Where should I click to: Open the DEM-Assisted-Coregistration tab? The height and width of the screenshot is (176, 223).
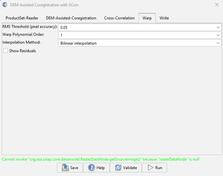[x=71, y=18]
